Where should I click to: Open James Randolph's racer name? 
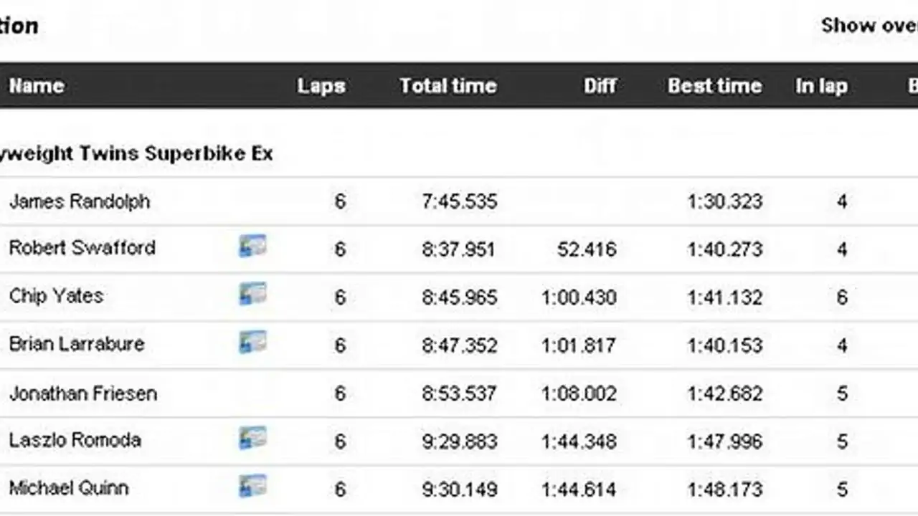pos(80,201)
